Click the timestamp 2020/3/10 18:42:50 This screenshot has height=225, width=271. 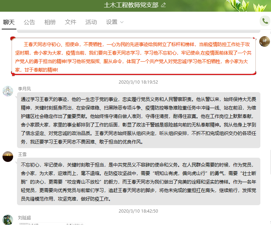(x=138, y=211)
